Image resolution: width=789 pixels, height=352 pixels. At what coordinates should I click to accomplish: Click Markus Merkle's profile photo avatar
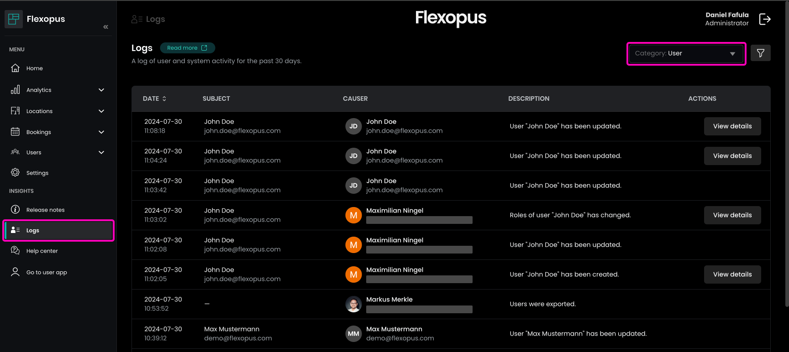pos(353,304)
